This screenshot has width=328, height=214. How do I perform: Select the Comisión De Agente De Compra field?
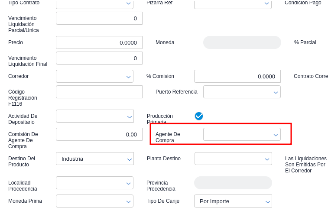click(x=99, y=134)
